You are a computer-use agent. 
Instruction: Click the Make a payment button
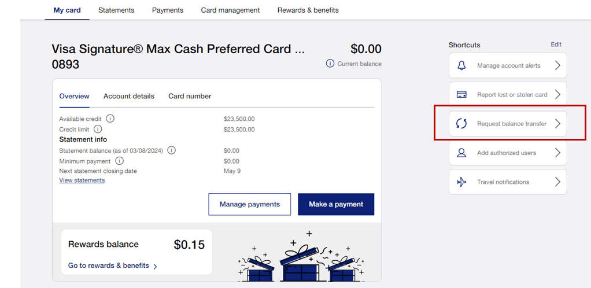336,204
